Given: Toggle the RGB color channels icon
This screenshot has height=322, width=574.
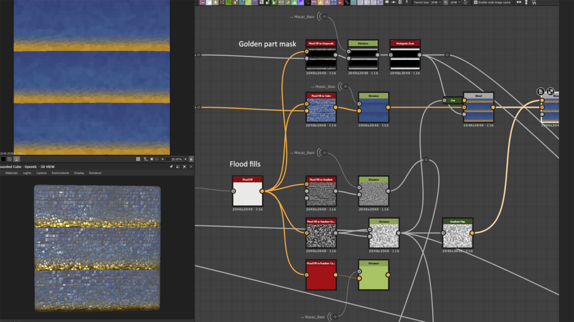Looking at the screenshot, I should pyautogui.click(x=17, y=159).
